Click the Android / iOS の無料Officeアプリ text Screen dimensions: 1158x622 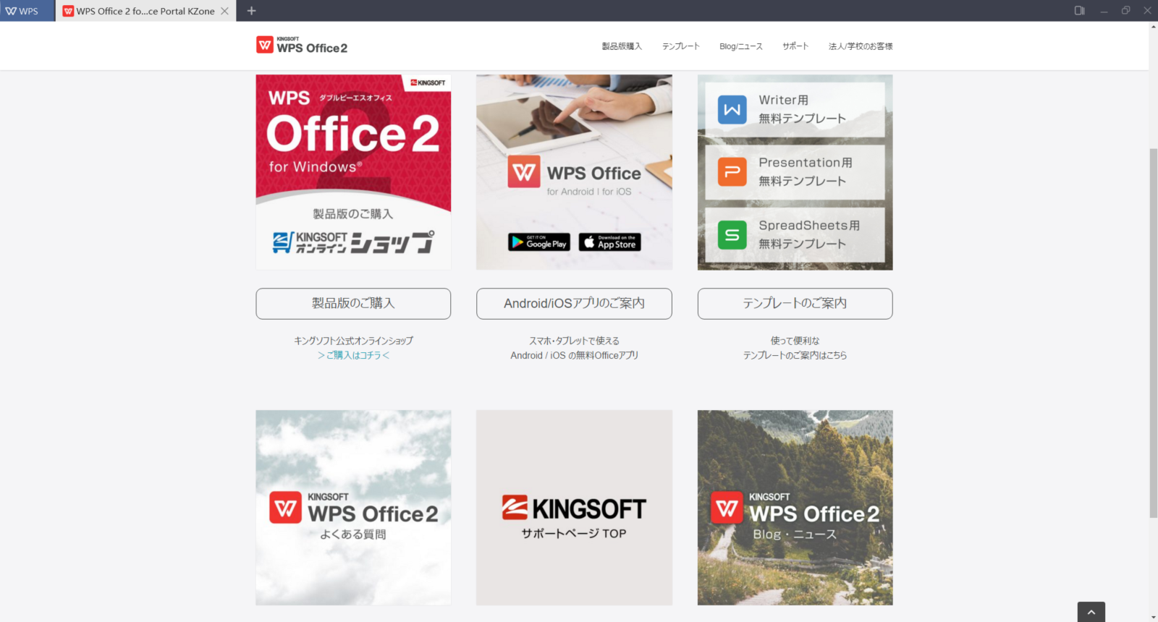[574, 355]
